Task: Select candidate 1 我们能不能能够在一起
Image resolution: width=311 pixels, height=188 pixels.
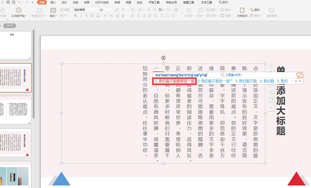Action: tap(174, 81)
